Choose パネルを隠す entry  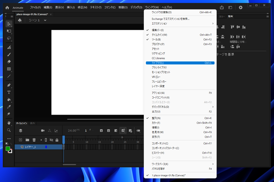(x=180, y=169)
